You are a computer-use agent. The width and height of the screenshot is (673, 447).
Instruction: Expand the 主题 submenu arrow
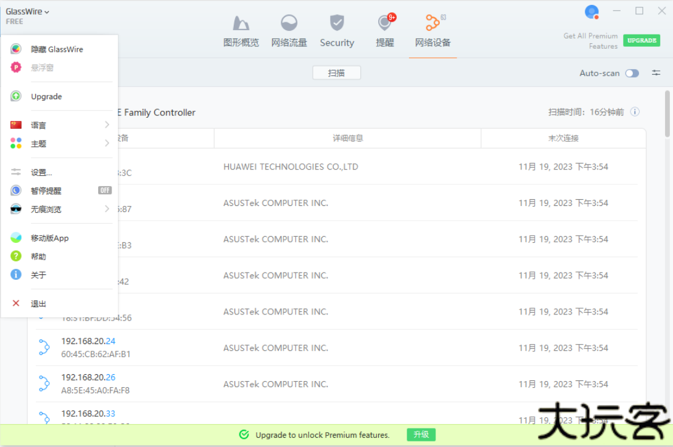pyautogui.click(x=107, y=143)
